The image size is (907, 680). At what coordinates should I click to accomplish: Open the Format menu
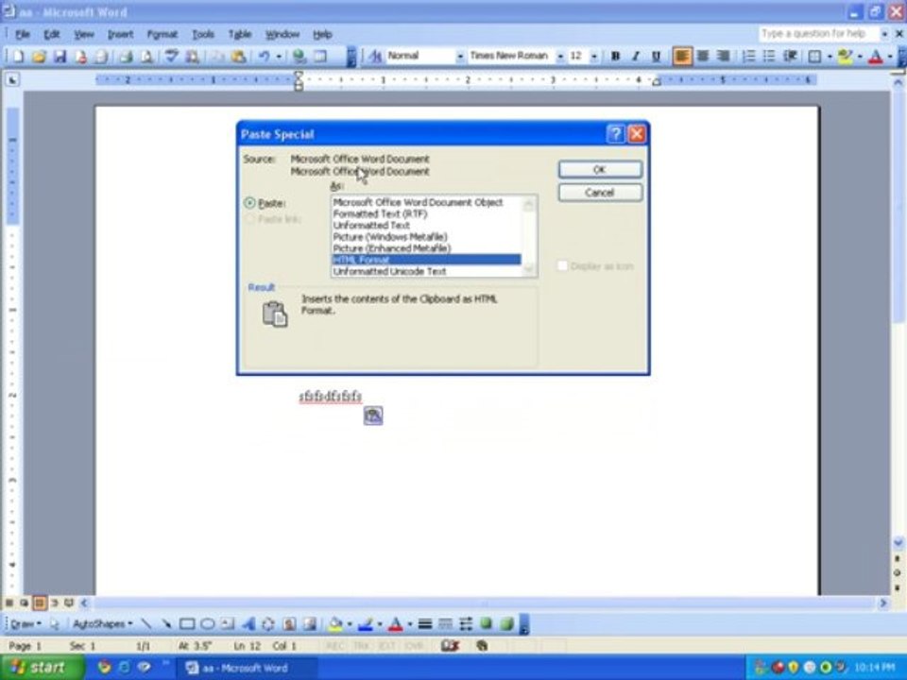[x=162, y=34]
